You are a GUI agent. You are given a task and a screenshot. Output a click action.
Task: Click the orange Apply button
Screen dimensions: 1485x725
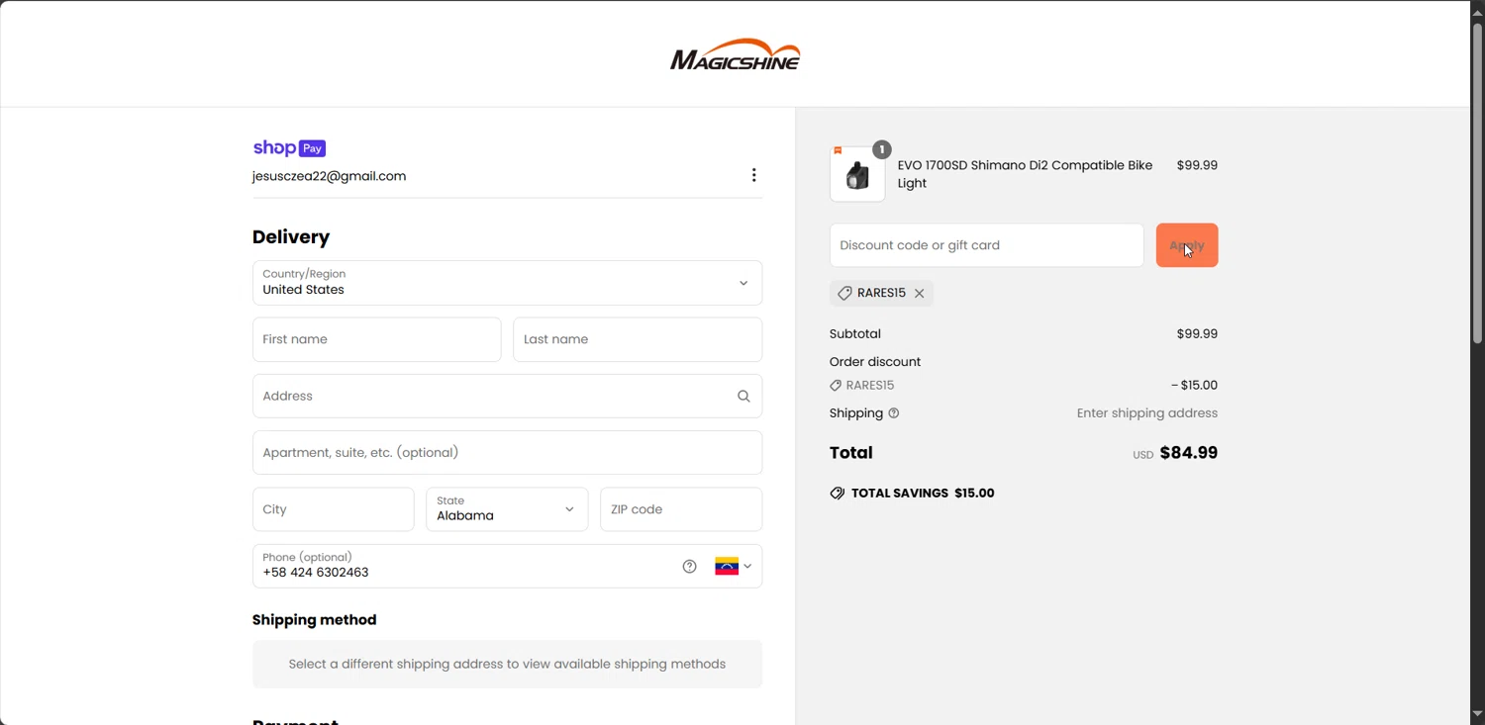pyautogui.click(x=1187, y=245)
